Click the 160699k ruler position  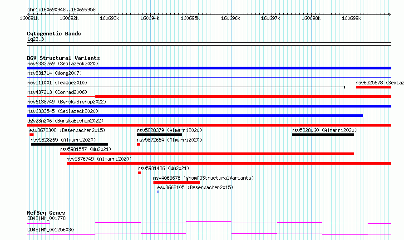coord(351,18)
